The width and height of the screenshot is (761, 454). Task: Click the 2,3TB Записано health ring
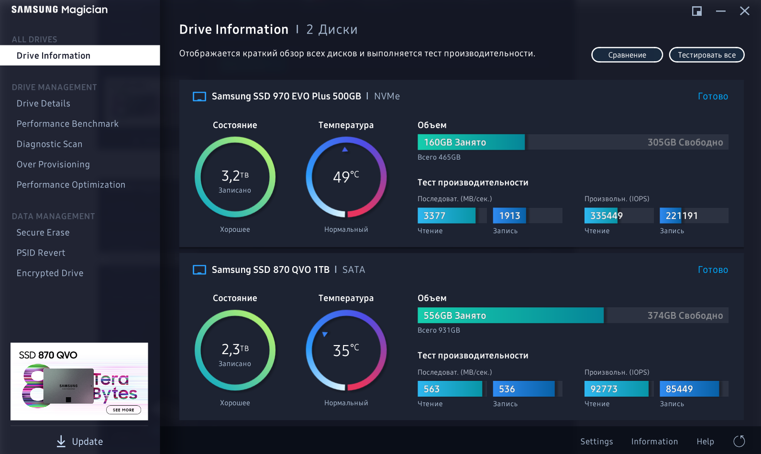point(235,350)
